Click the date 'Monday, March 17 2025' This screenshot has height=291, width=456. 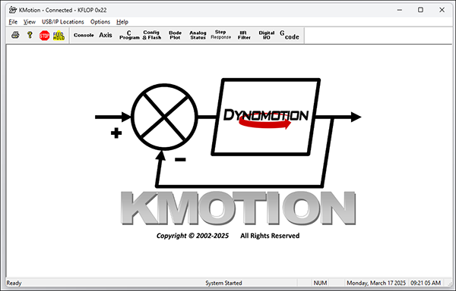[376, 283]
